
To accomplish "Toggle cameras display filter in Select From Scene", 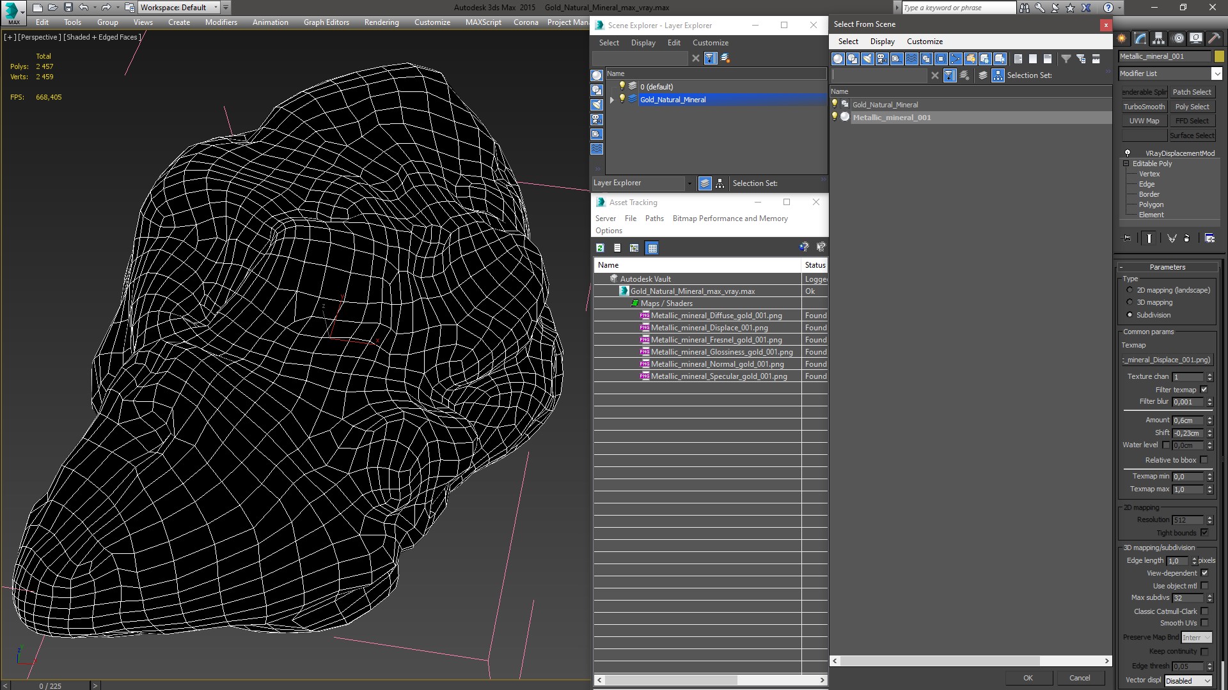I will pyautogui.click(x=882, y=59).
